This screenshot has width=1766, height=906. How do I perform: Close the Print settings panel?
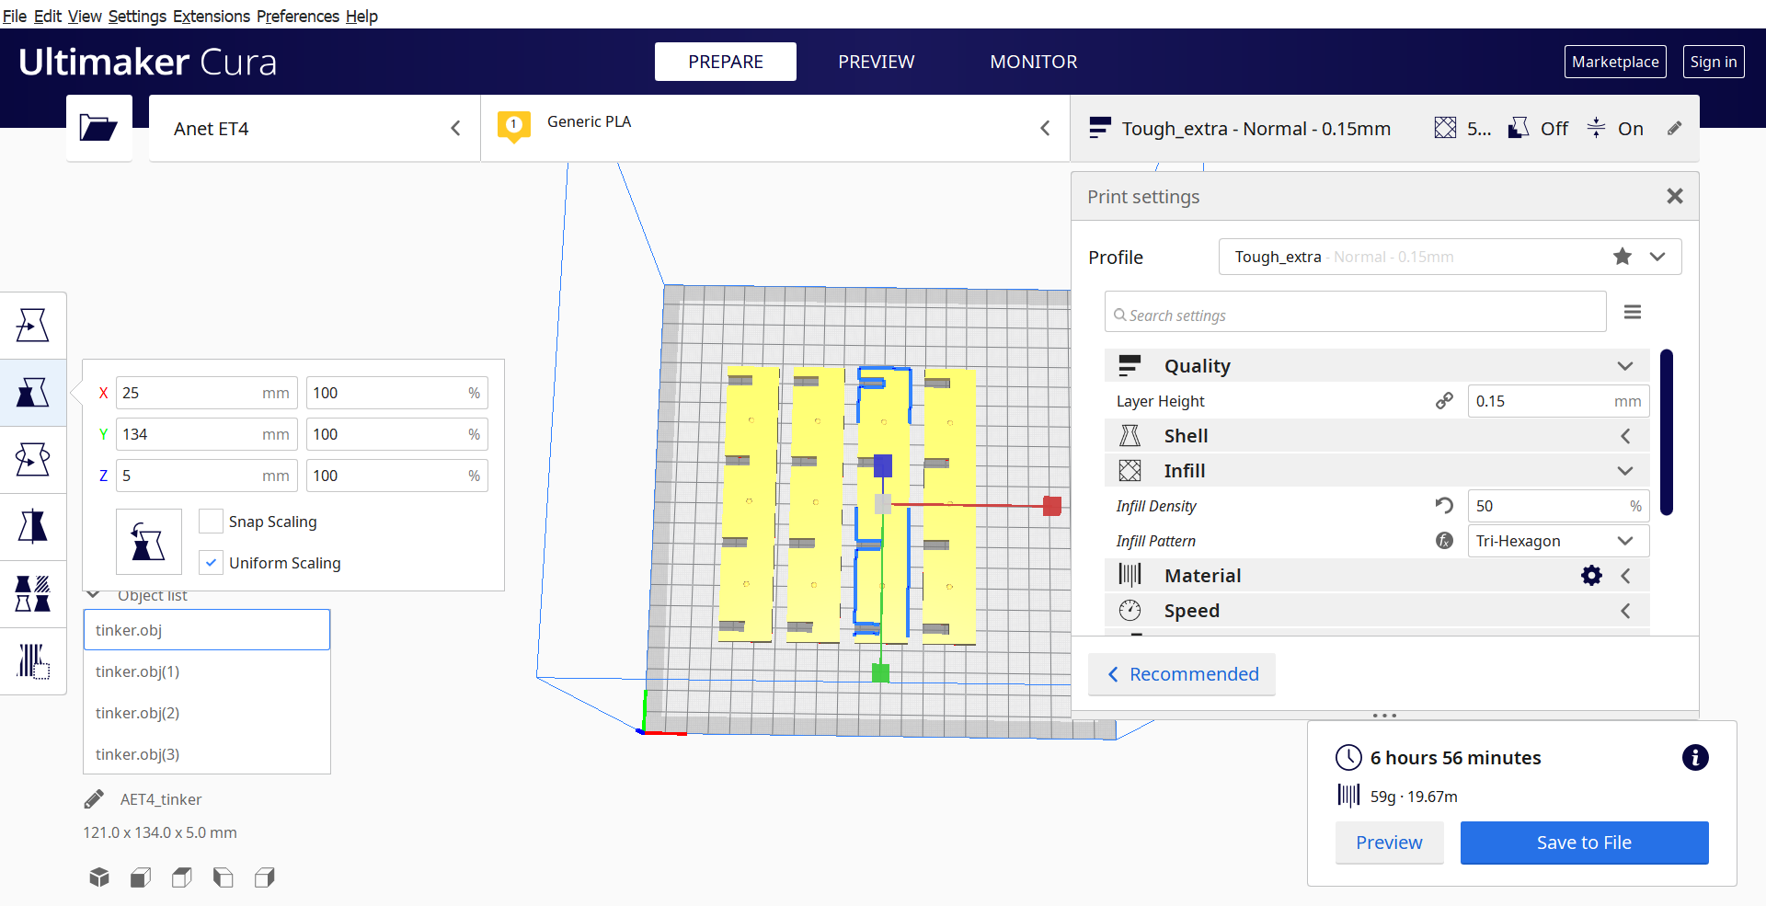tap(1675, 196)
